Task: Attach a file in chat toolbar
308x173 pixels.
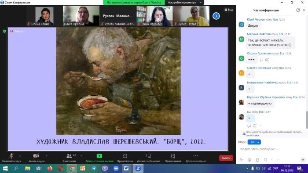Action: coord(257,160)
